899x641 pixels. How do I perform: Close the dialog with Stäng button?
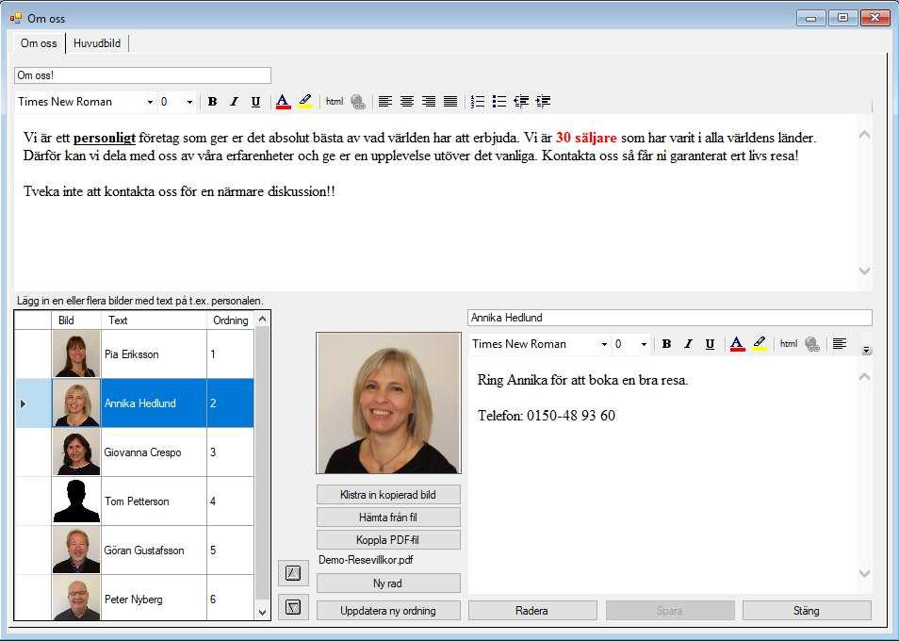(x=807, y=611)
